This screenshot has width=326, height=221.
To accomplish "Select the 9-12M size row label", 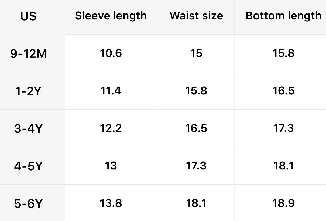I will 29,54.
